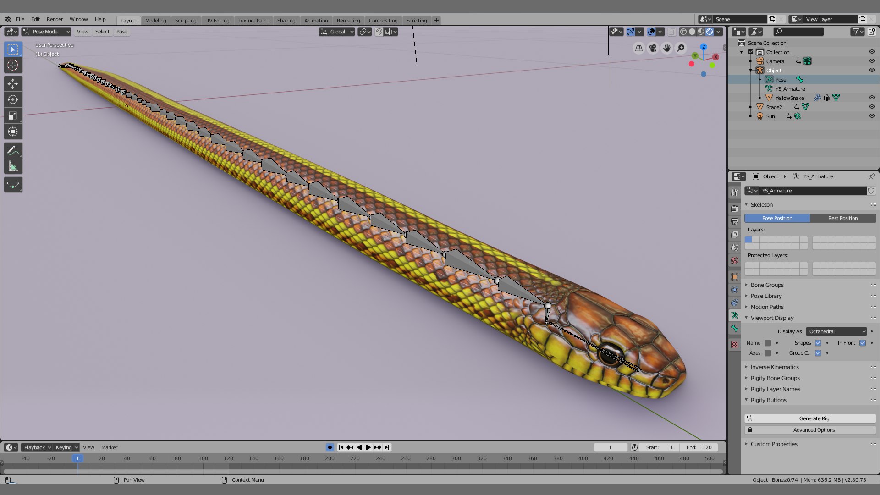Screen dimensions: 880x495
Task: Open the World properties tab
Action: (x=735, y=260)
